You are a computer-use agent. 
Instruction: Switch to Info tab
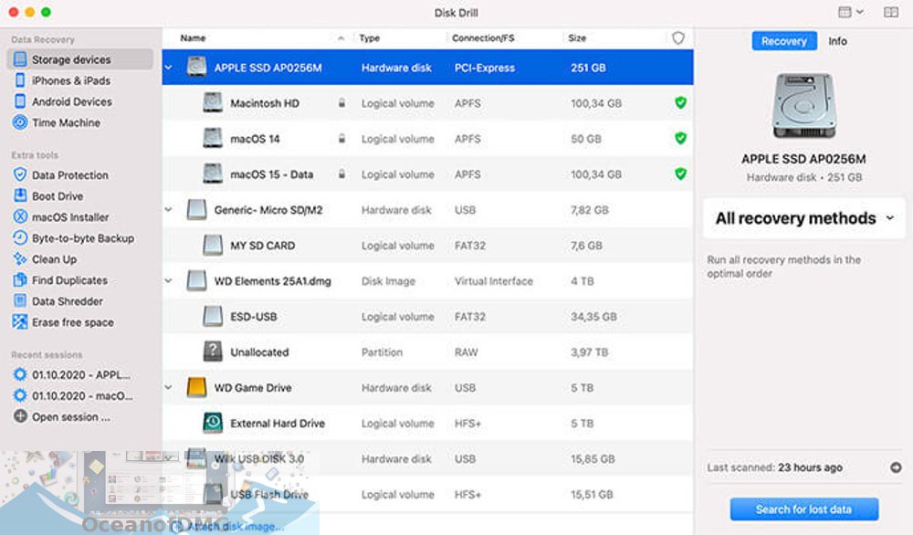837,41
